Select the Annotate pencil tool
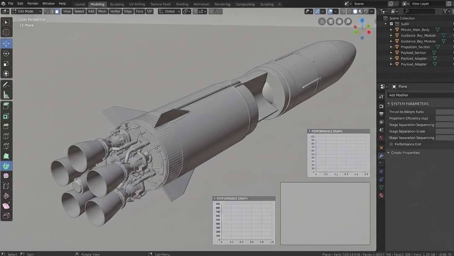Viewport: 454px width, 256px height. tap(6, 84)
